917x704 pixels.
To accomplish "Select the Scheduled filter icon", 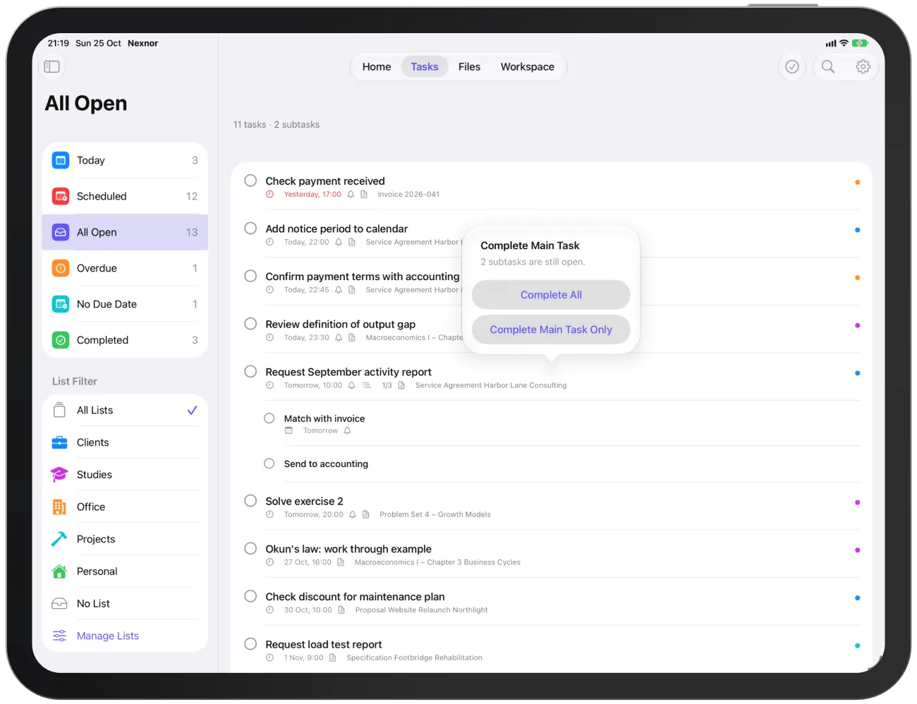I will 61,196.
